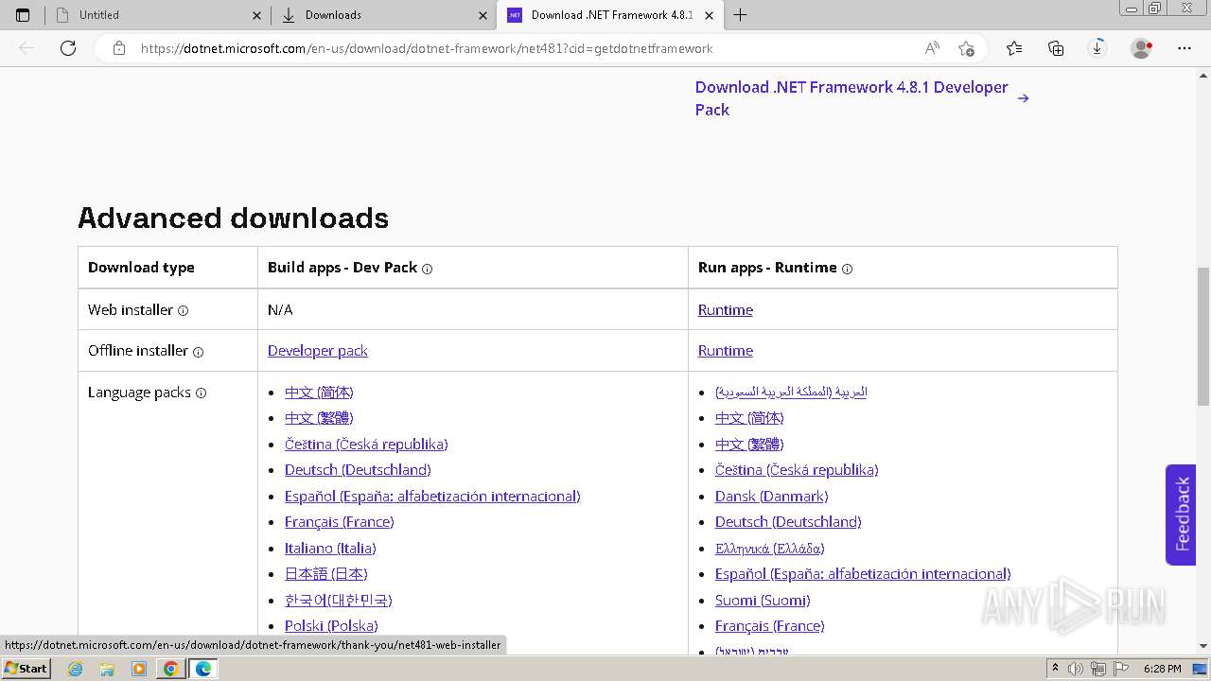Close the Downloads tab
The width and height of the screenshot is (1211, 681).
pos(483,15)
